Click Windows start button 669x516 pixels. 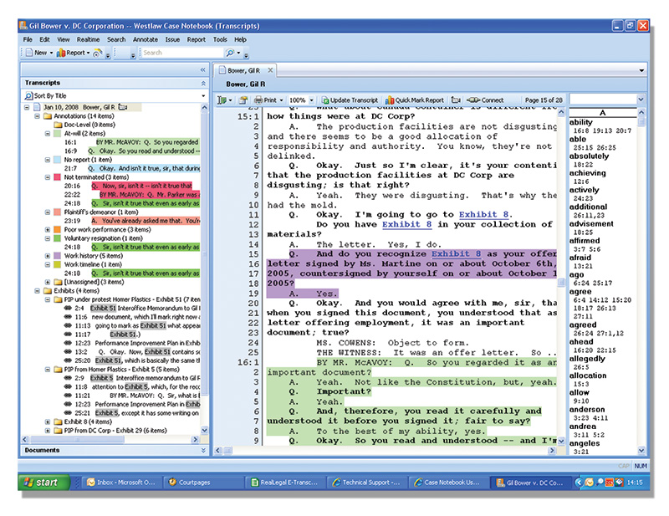pos(43,483)
